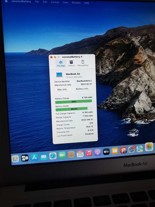Open Contacts from the dock

pyautogui.click(x=71, y=155)
